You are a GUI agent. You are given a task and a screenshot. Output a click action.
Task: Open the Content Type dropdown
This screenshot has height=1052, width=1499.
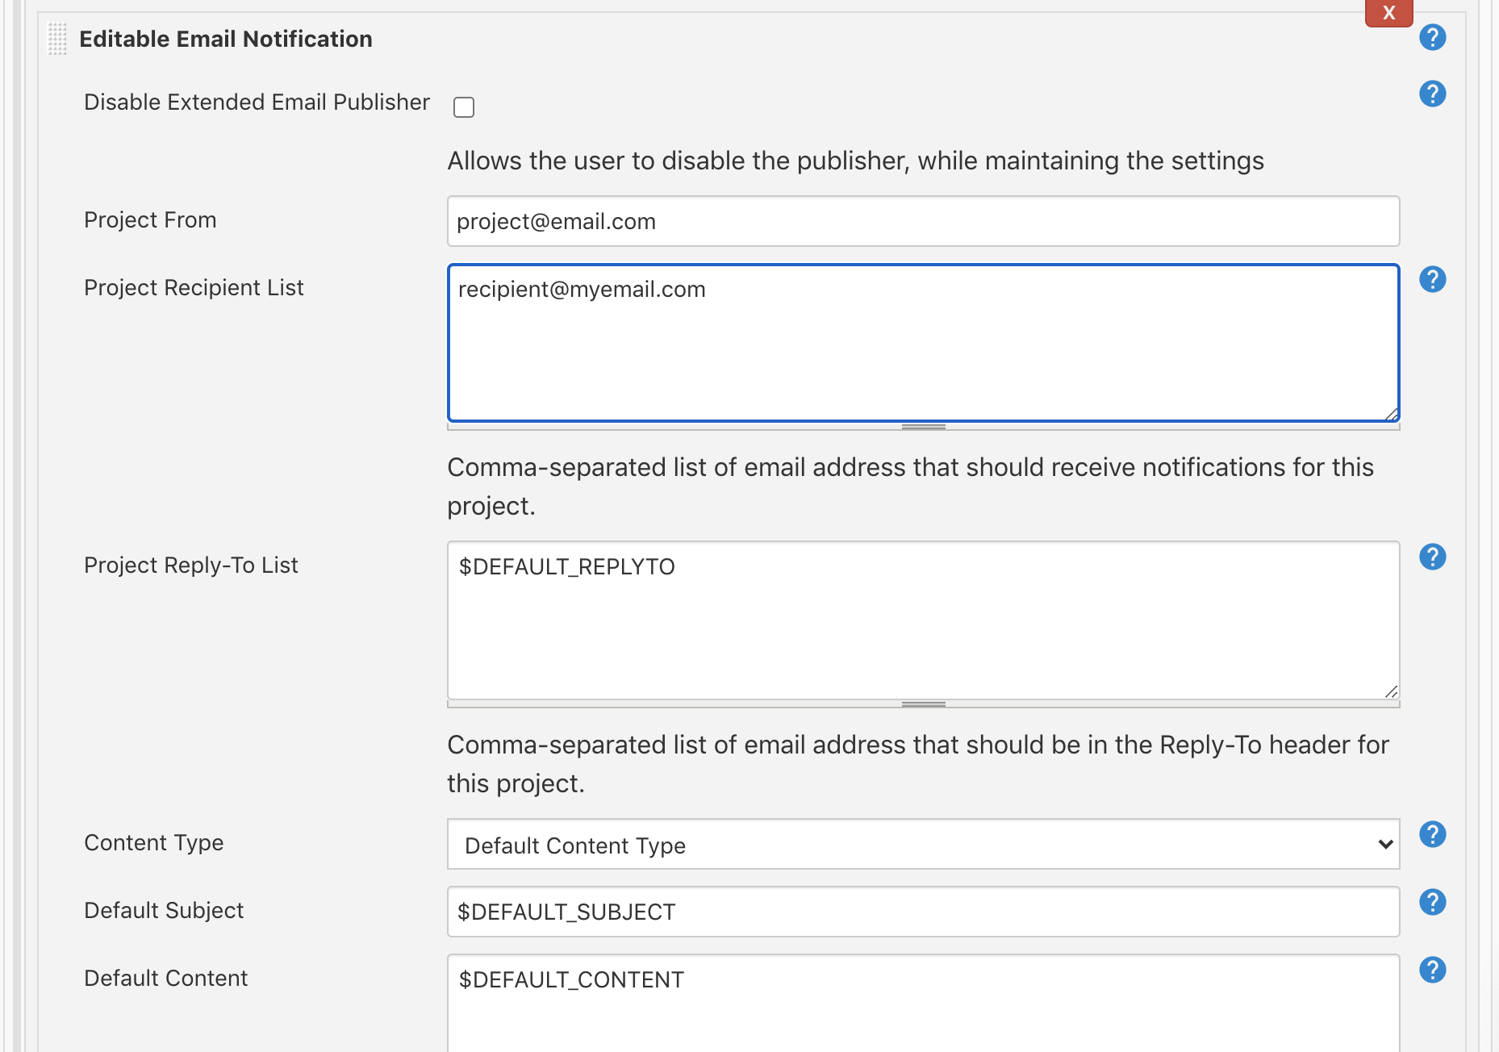[923, 845]
